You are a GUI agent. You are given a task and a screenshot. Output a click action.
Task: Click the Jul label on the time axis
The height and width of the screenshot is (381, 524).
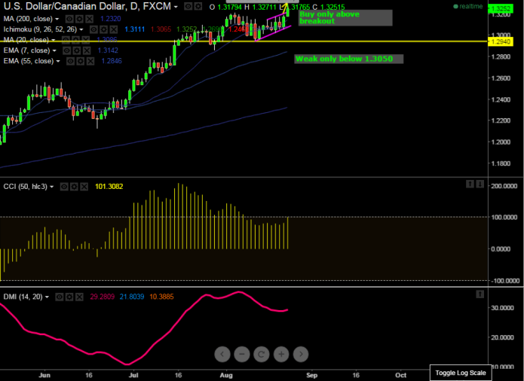pos(133,375)
